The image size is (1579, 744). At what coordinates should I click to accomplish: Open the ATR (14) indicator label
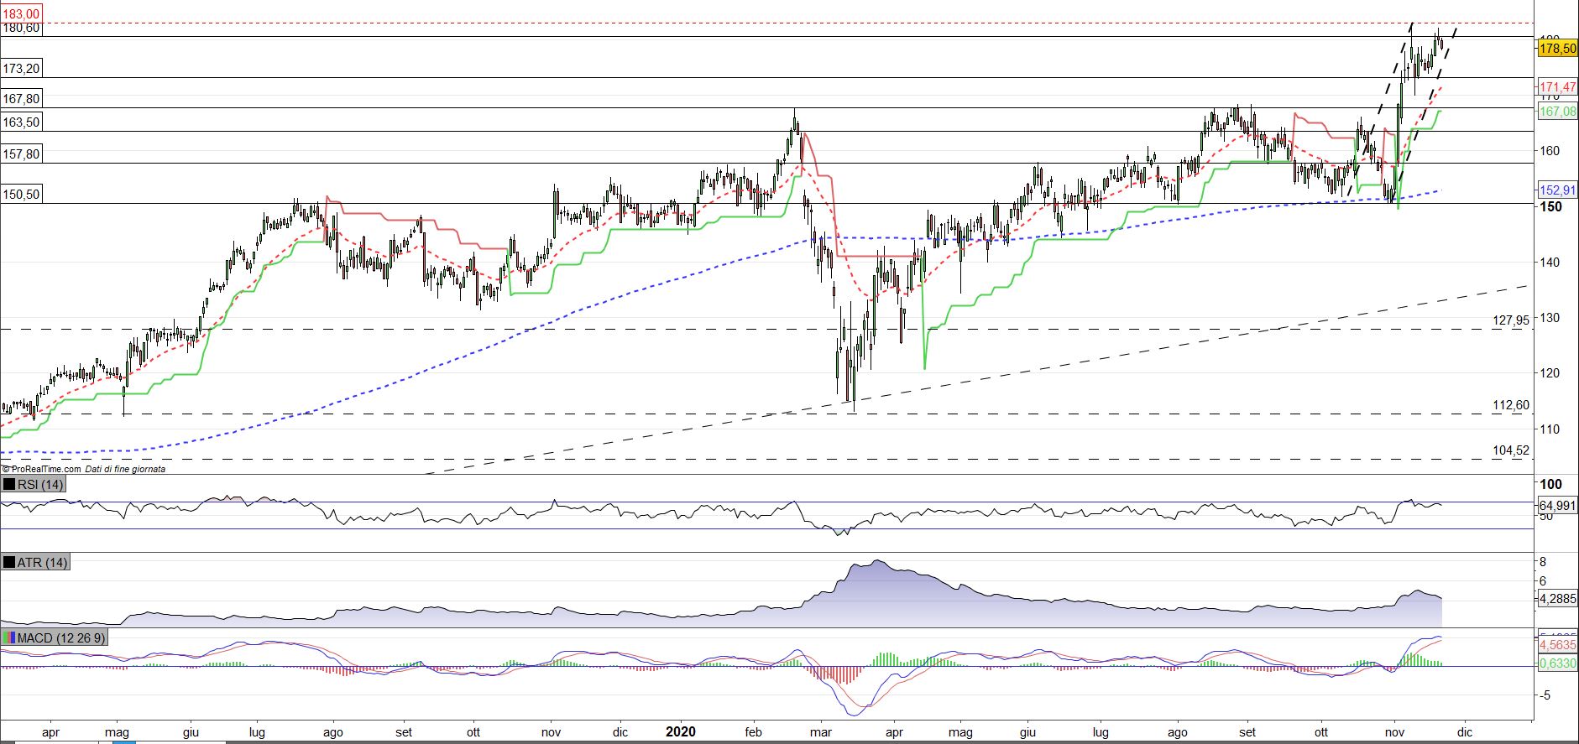coord(41,562)
